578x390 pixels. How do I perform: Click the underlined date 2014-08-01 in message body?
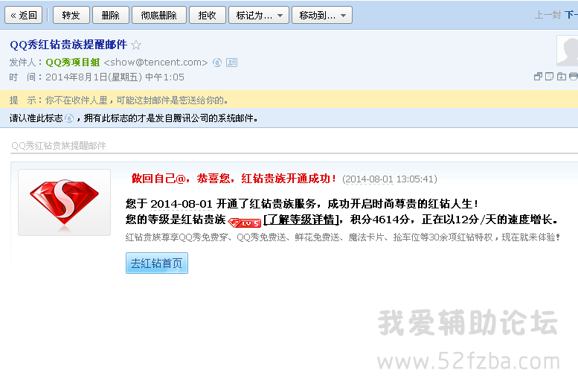tap(182, 204)
